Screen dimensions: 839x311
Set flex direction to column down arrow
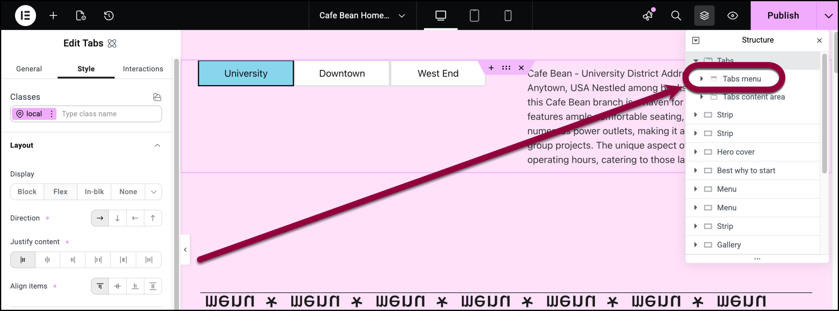[x=117, y=218]
